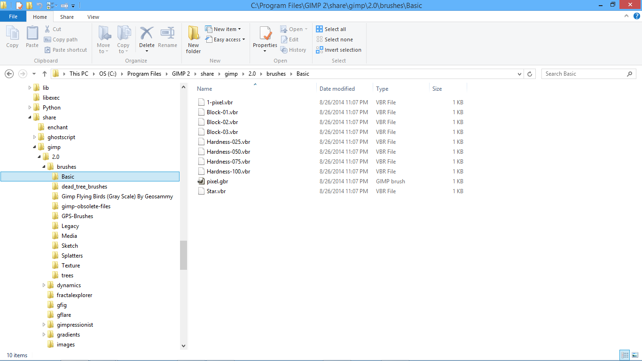Image resolution: width=642 pixels, height=361 pixels.
Task: Click the Cut scissors icon
Action: [x=47, y=29]
